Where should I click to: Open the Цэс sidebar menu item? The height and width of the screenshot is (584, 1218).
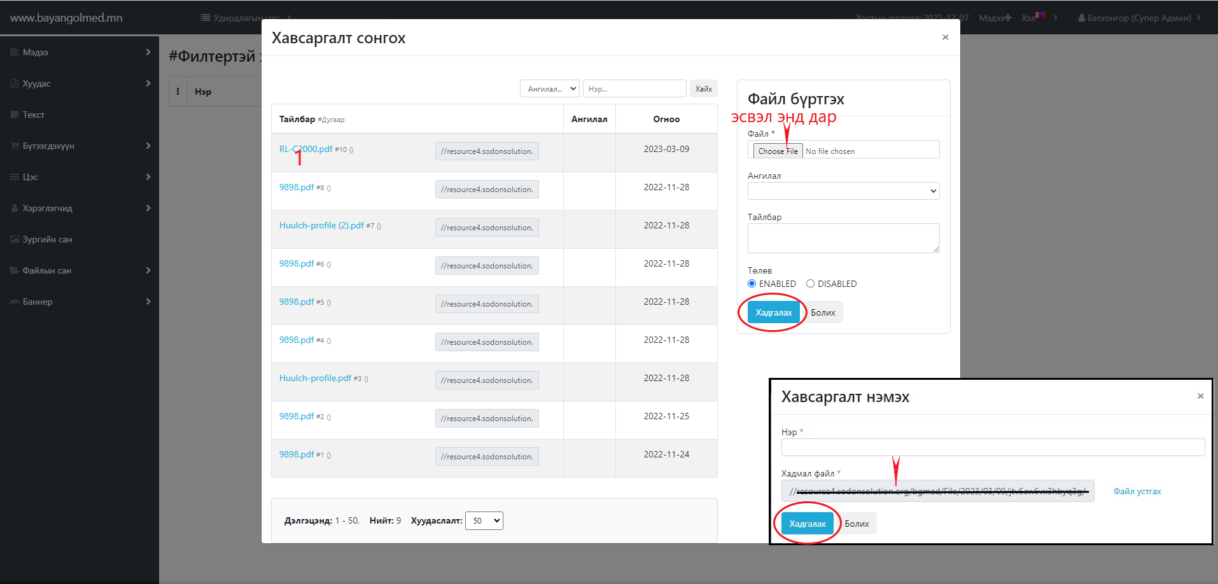click(31, 177)
